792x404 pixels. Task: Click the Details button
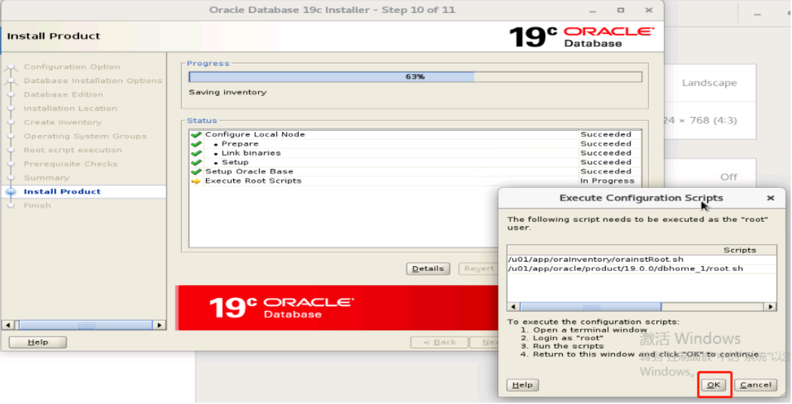coord(428,268)
